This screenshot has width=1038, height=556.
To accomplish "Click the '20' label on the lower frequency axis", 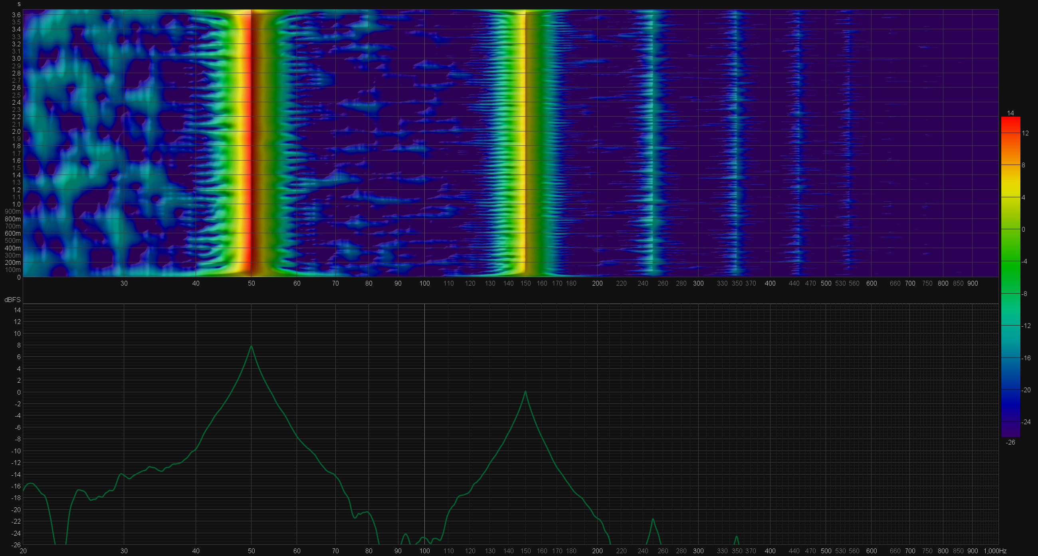I will coord(24,551).
